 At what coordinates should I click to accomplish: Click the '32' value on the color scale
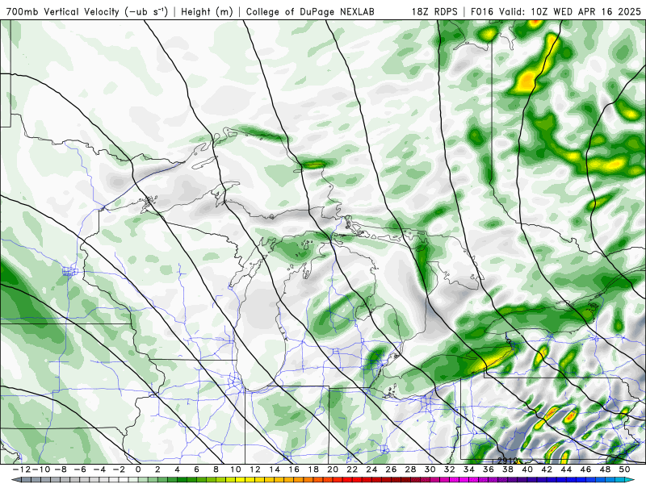[x=450, y=469]
